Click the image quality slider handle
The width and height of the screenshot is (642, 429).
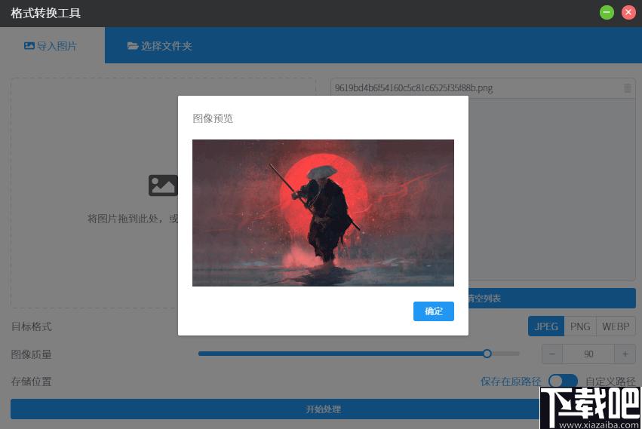click(487, 354)
